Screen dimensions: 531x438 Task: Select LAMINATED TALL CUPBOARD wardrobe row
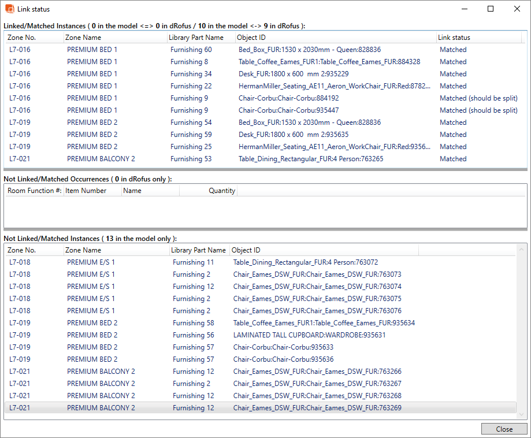click(309, 335)
